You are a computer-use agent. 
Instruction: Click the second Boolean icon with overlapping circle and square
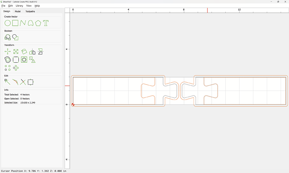pos(15,37)
